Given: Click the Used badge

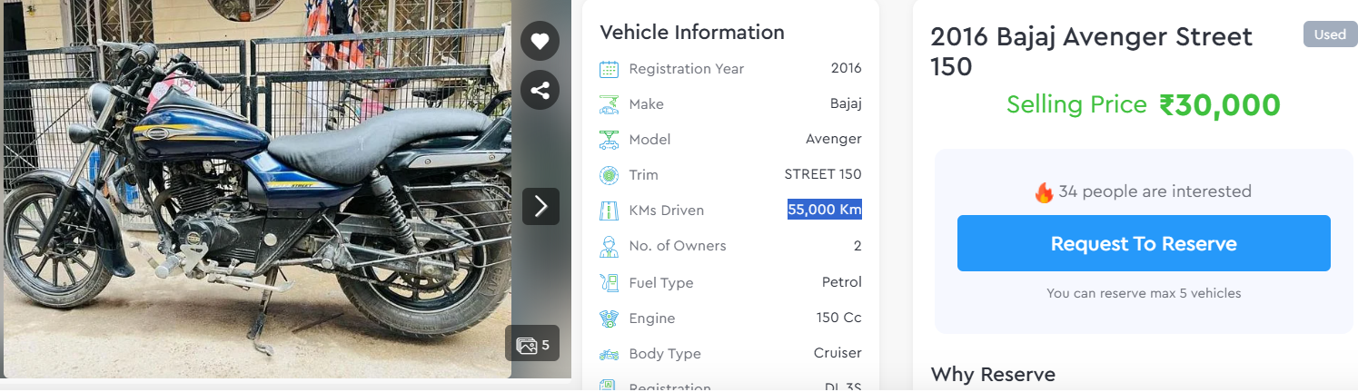Looking at the screenshot, I should pyautogui.click(x=1330, y=34).
